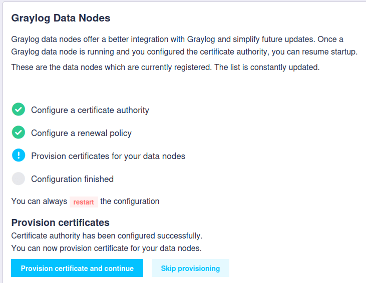Screen dimensions: 366x283
Task: Click the sentence about currently registered data nodes
Action: pos(165,67)
